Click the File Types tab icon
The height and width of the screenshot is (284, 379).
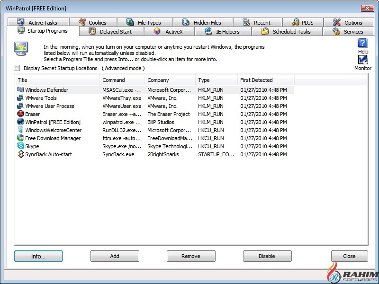coord(130,22)
